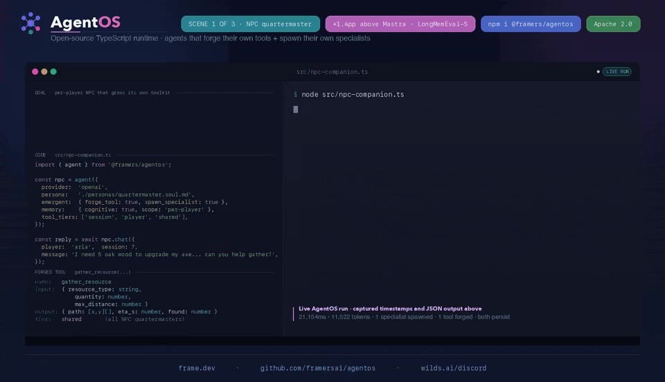Click the npm i @framers/agentos badge
Viewport: 665px width, 382px height.
pos(531,24)
